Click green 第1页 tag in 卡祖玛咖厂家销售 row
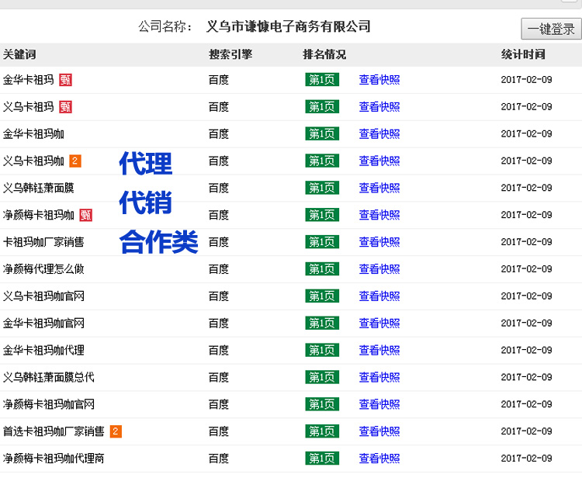This screenshot has height=481, width=582. 322,242
